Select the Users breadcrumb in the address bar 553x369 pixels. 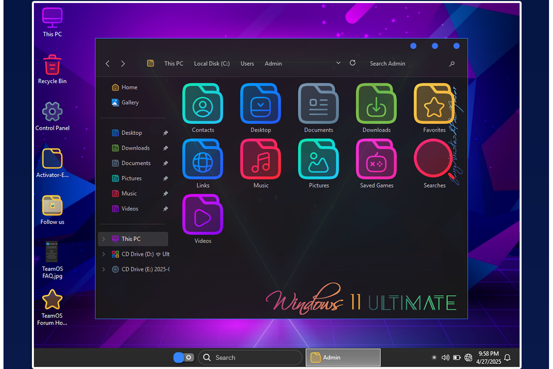pos(247,64)
